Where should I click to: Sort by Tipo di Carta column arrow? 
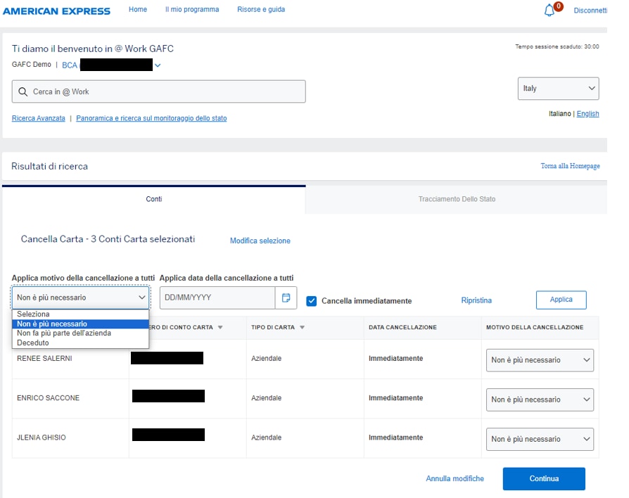coord(303,328)
